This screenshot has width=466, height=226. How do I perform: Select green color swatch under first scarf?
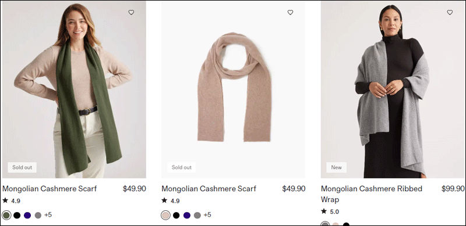pyautogui.click(x=6, y=215)
